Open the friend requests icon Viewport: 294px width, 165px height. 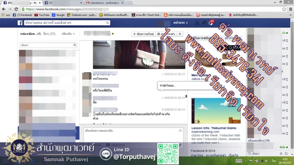point(197,23)
